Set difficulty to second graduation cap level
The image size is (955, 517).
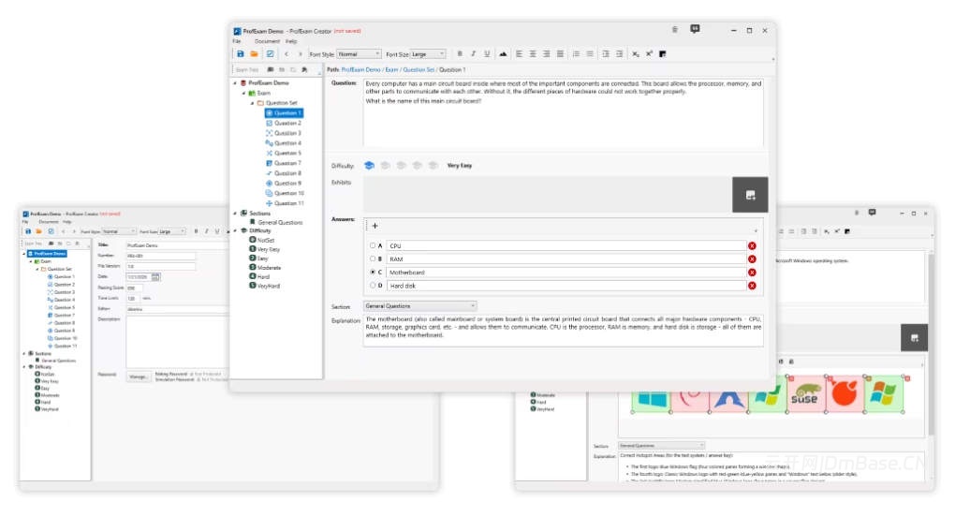pyautogui.click(x=385, y=166)
